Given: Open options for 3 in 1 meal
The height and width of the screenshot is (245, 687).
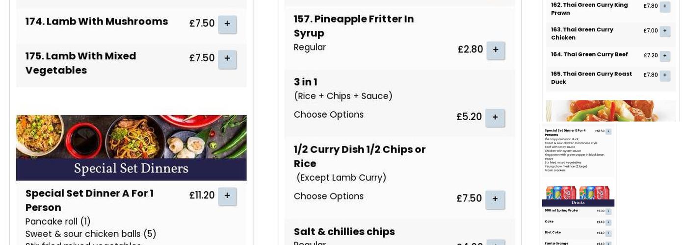Looking at the screenshot, I should pyautogui.click(x=495, y=118).
